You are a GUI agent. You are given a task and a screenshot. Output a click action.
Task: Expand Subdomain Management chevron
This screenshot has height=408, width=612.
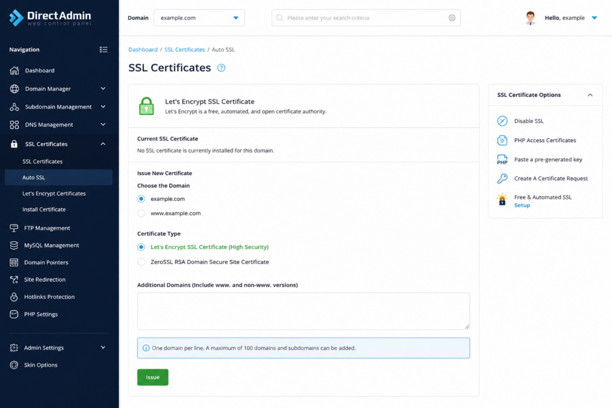pyautogui.click(x=103, y=106)
